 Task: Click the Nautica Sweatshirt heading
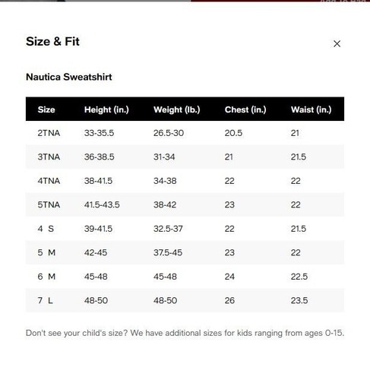[69, 77]
